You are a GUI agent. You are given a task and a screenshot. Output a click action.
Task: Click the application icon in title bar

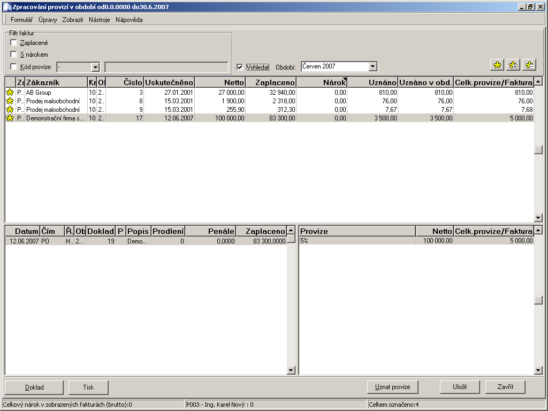point(7,7)
